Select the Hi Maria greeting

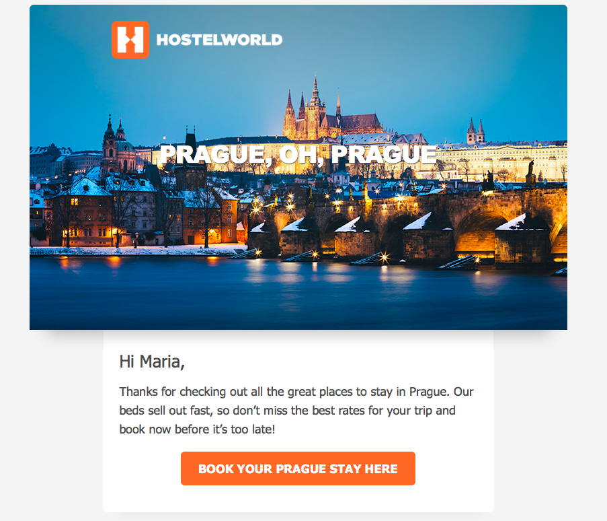tap(152, 361)
